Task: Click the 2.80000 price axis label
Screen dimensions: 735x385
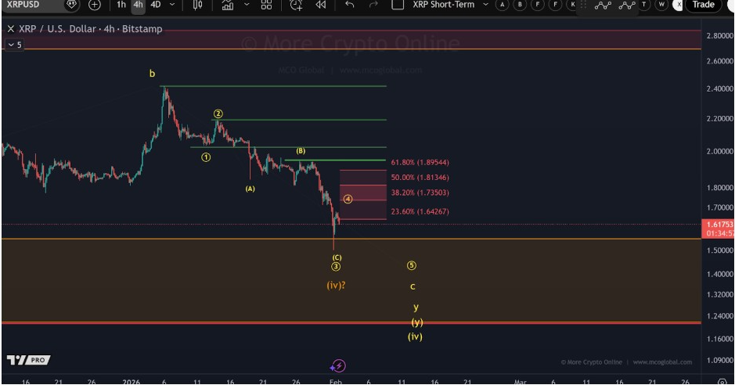Action: pyautogui.click(x=719, y=35)
